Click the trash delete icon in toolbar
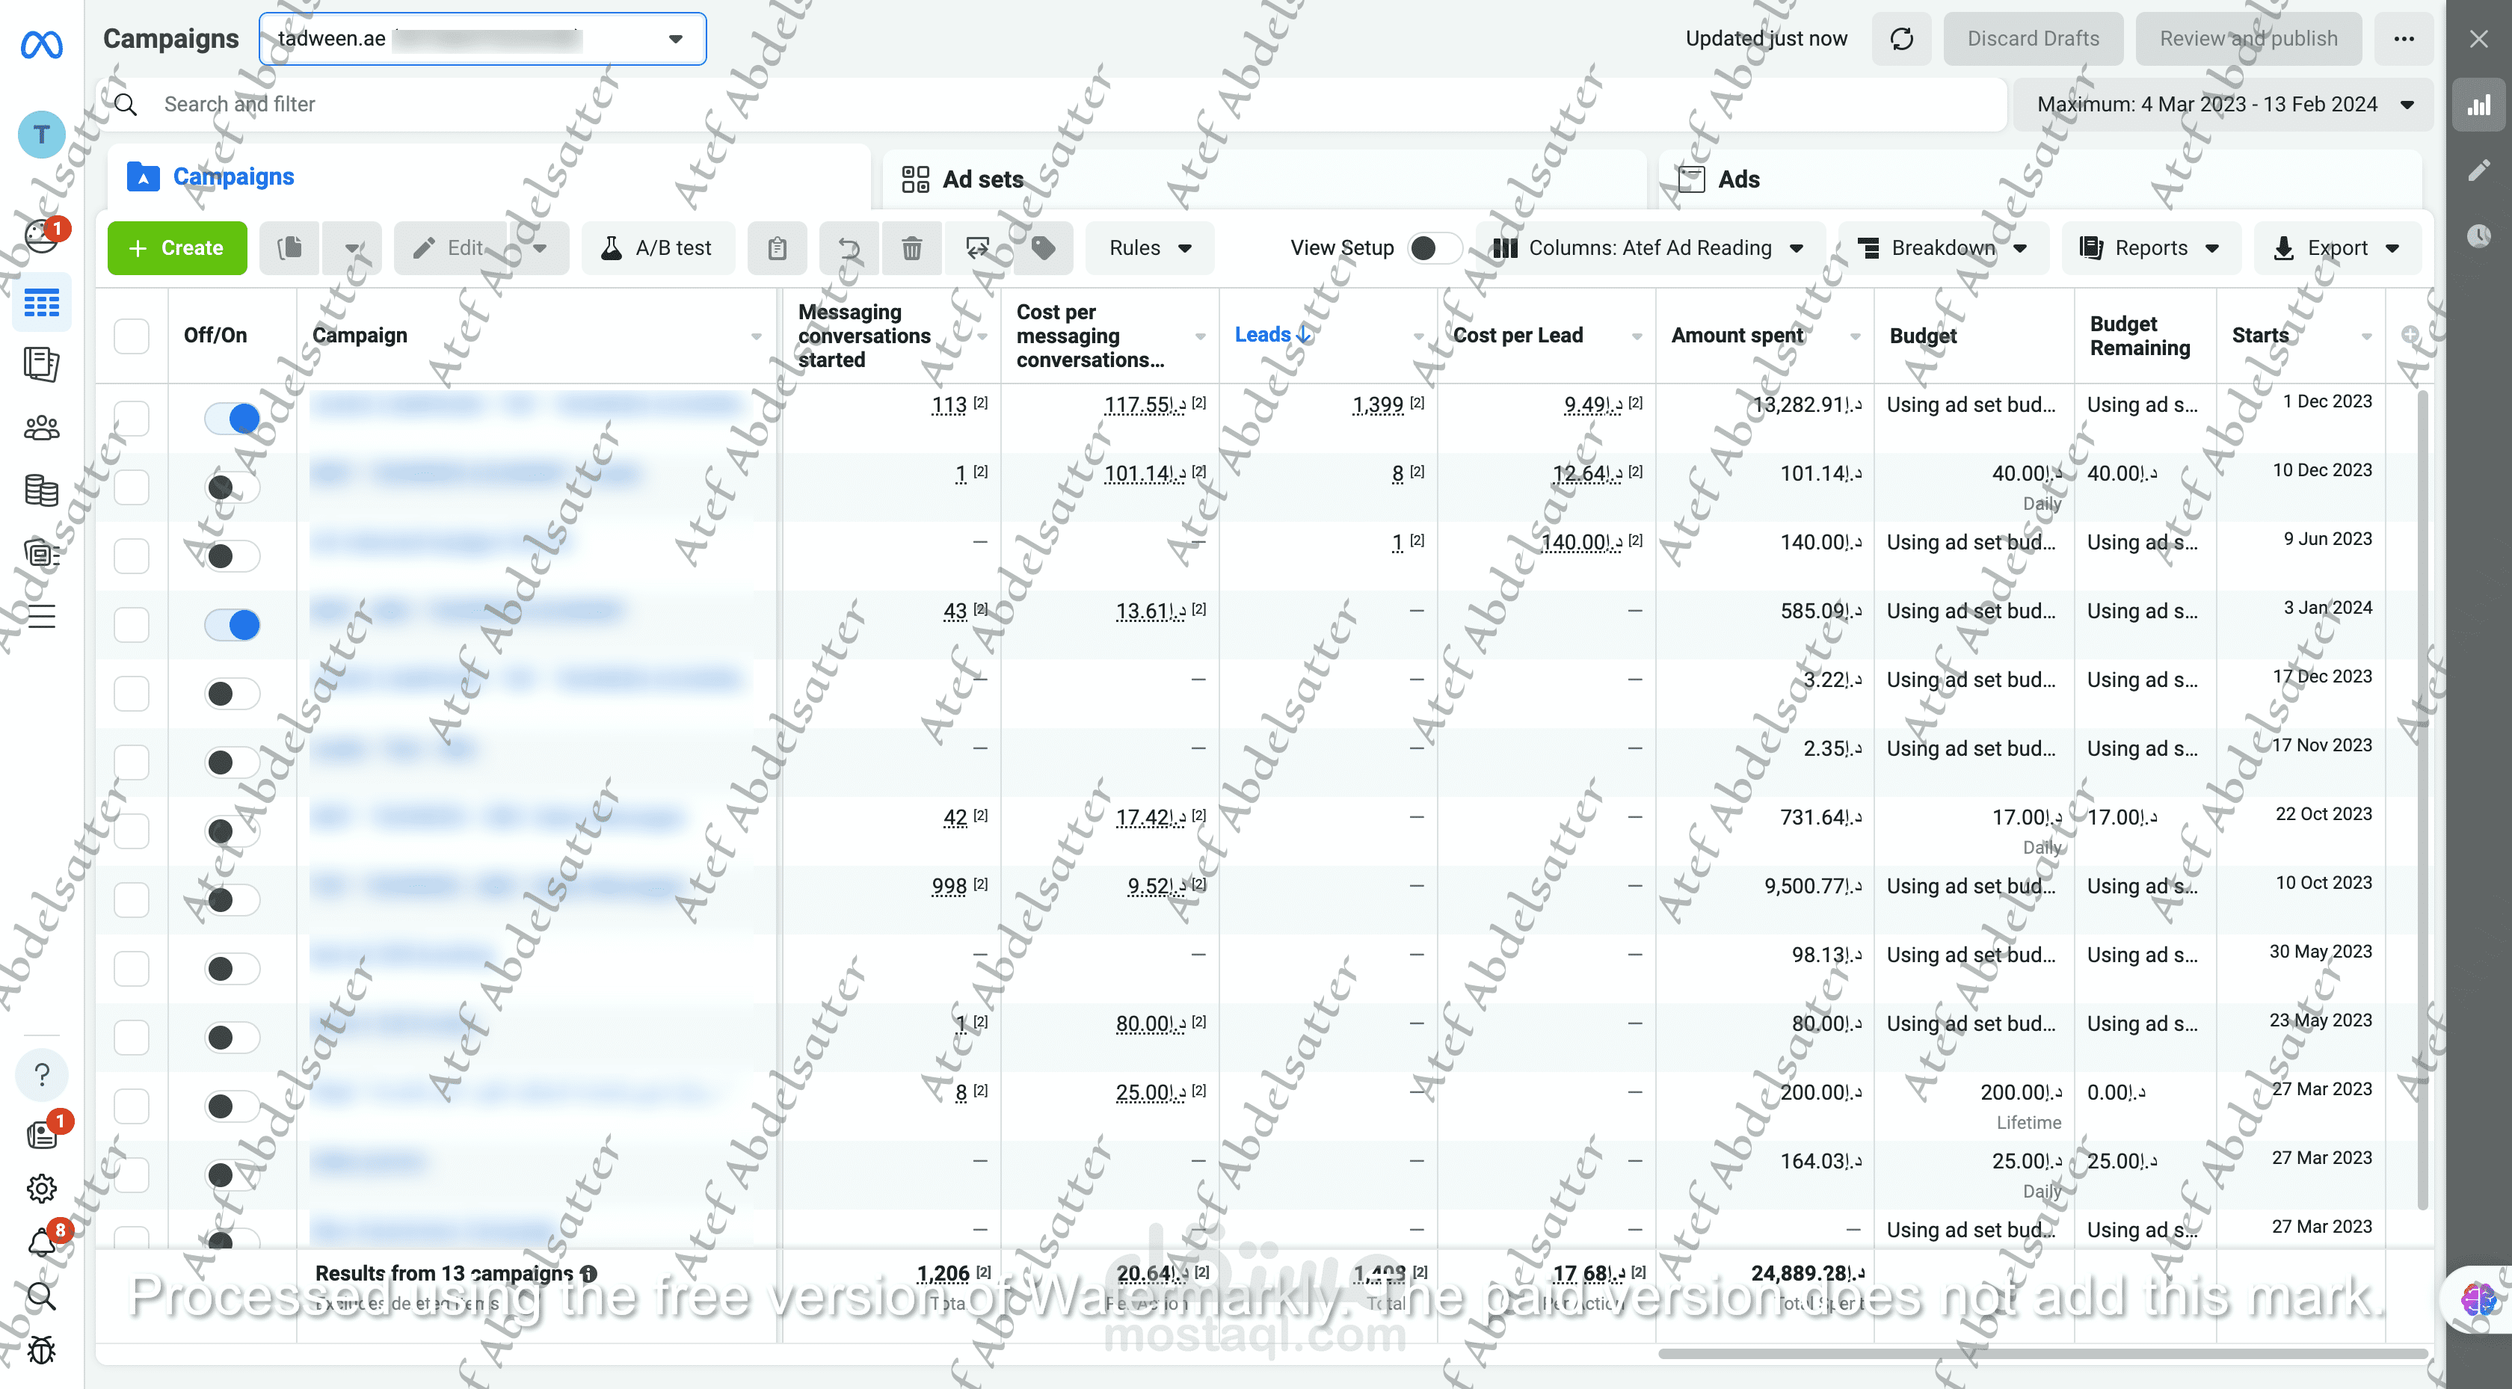2512x1389 pixels. (x=911, y=247)
